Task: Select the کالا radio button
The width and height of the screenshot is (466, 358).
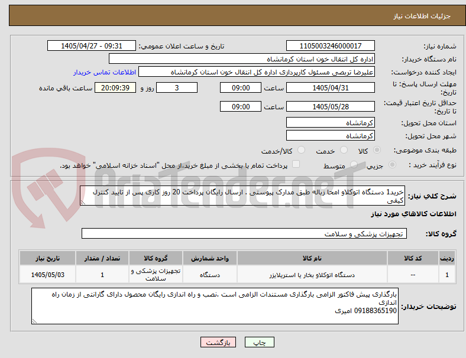Action: click(377, 150)
